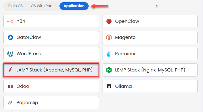Click the WordPress logo icon
This screenshot has height=112, width=203.
point(10,54)
